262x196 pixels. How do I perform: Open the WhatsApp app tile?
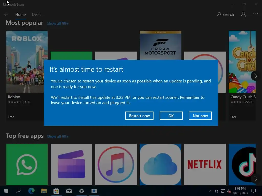click(27, 165)
